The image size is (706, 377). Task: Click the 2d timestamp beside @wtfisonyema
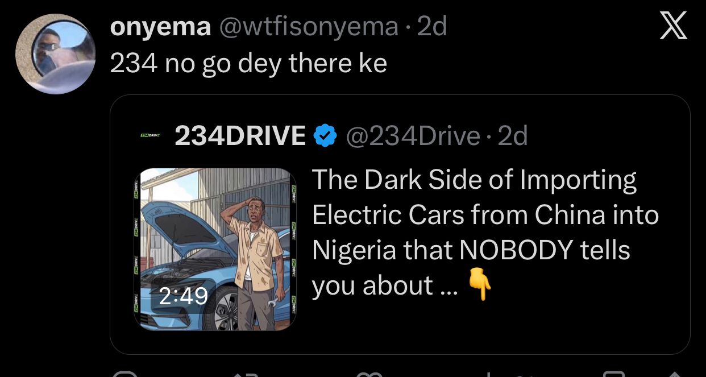pos(432,27)
